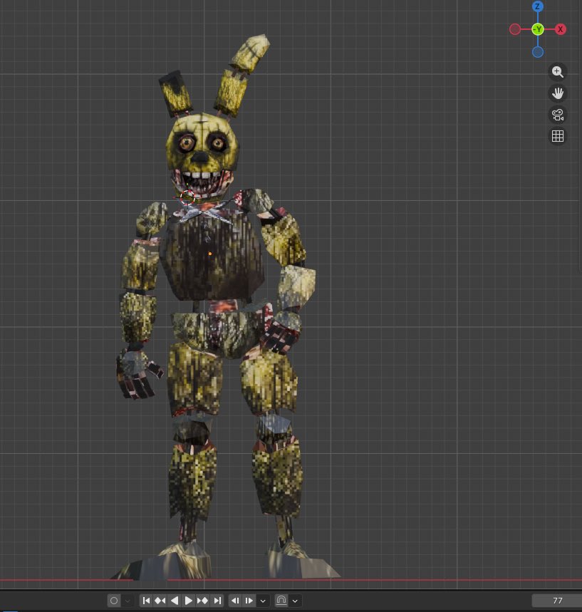Viewport: 582px width, 612px height.
Task: Click the current frame field showing 77
Action: [557, 601]
